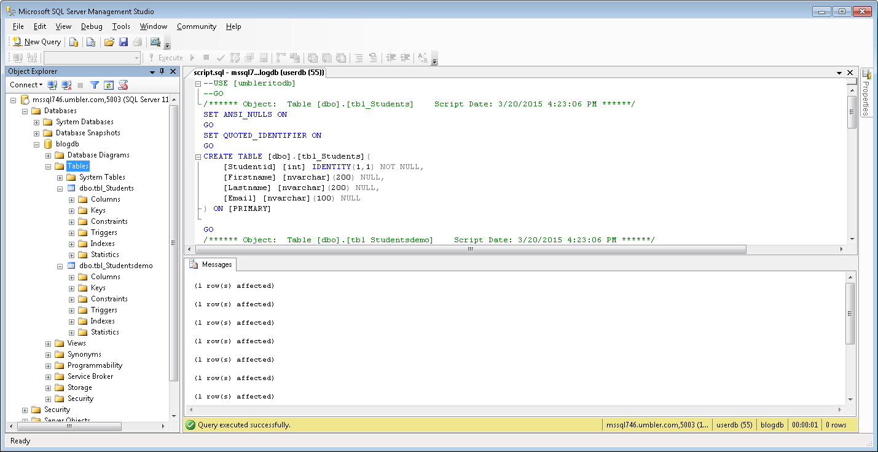Collapse the dbo.tbl_Students table node

point(60,189)
